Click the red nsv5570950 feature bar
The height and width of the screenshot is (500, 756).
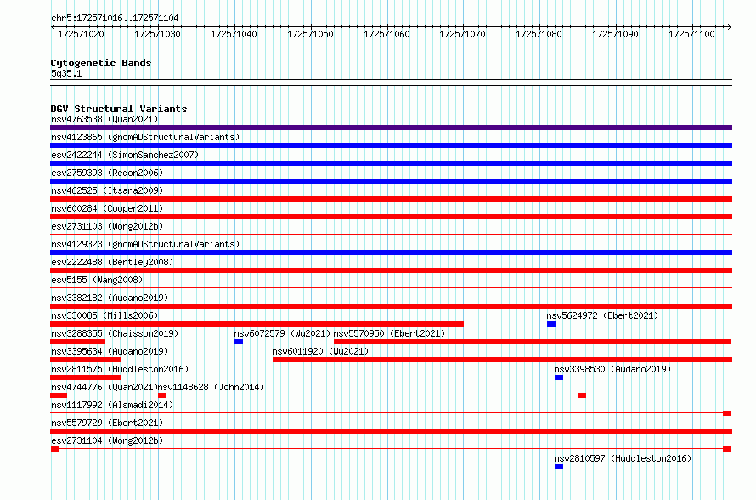pos(533,342)
